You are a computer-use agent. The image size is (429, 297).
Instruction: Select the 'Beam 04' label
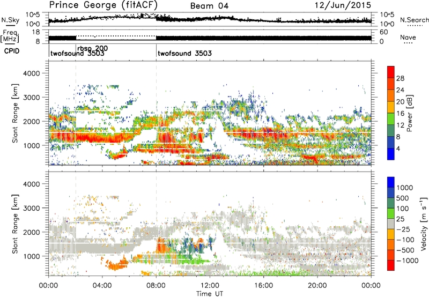coord(209,6)
